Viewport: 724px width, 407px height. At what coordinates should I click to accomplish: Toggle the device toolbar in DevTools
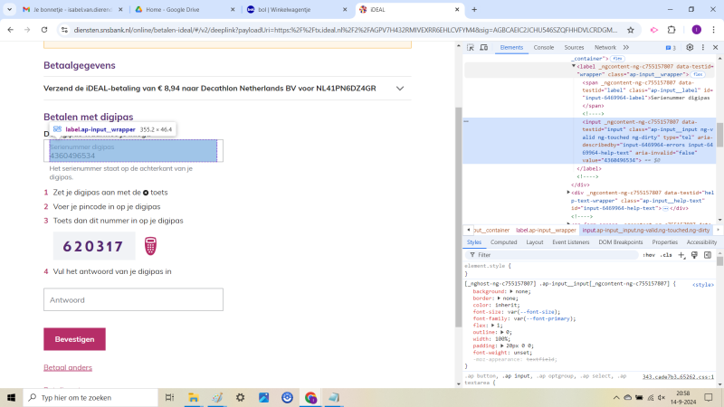(x=484, y=48)
